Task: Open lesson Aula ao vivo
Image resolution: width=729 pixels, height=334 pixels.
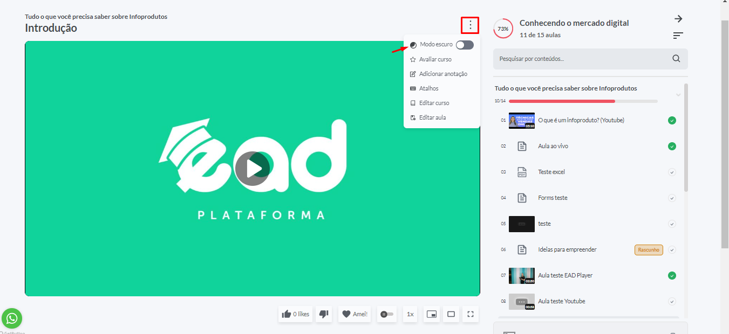Action: 553,146
